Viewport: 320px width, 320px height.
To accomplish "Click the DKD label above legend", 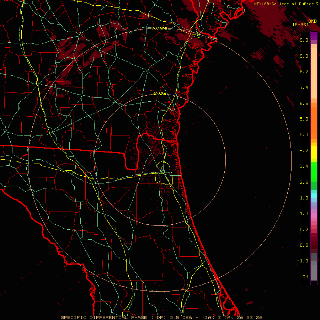I will point(312,21).
